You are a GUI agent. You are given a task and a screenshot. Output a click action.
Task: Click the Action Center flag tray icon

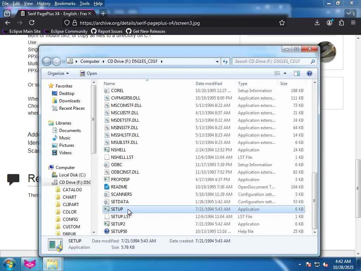coord(308,264)
